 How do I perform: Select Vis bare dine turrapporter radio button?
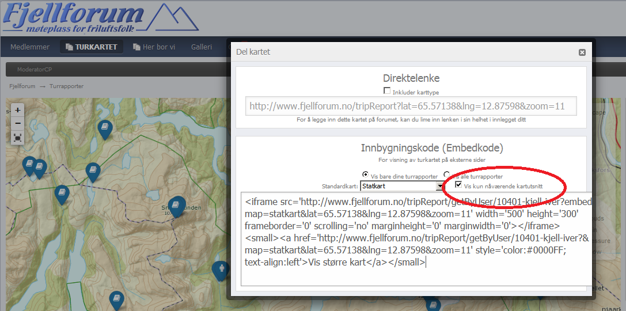(365, 175)
